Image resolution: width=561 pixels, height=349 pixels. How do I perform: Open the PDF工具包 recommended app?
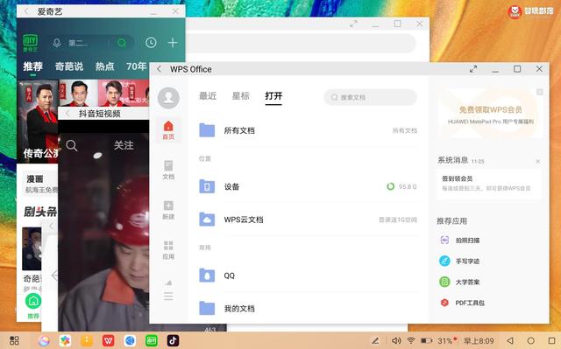tap(462, 303)
